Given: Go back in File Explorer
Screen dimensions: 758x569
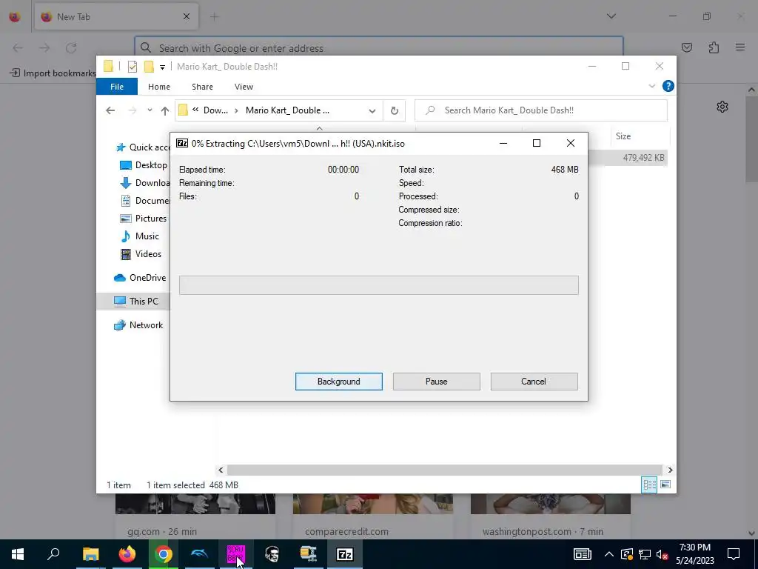Looking at the screenshot, I should [110, 110].
